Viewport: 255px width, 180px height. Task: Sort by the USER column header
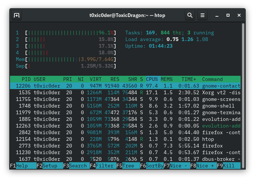(40, 79)
